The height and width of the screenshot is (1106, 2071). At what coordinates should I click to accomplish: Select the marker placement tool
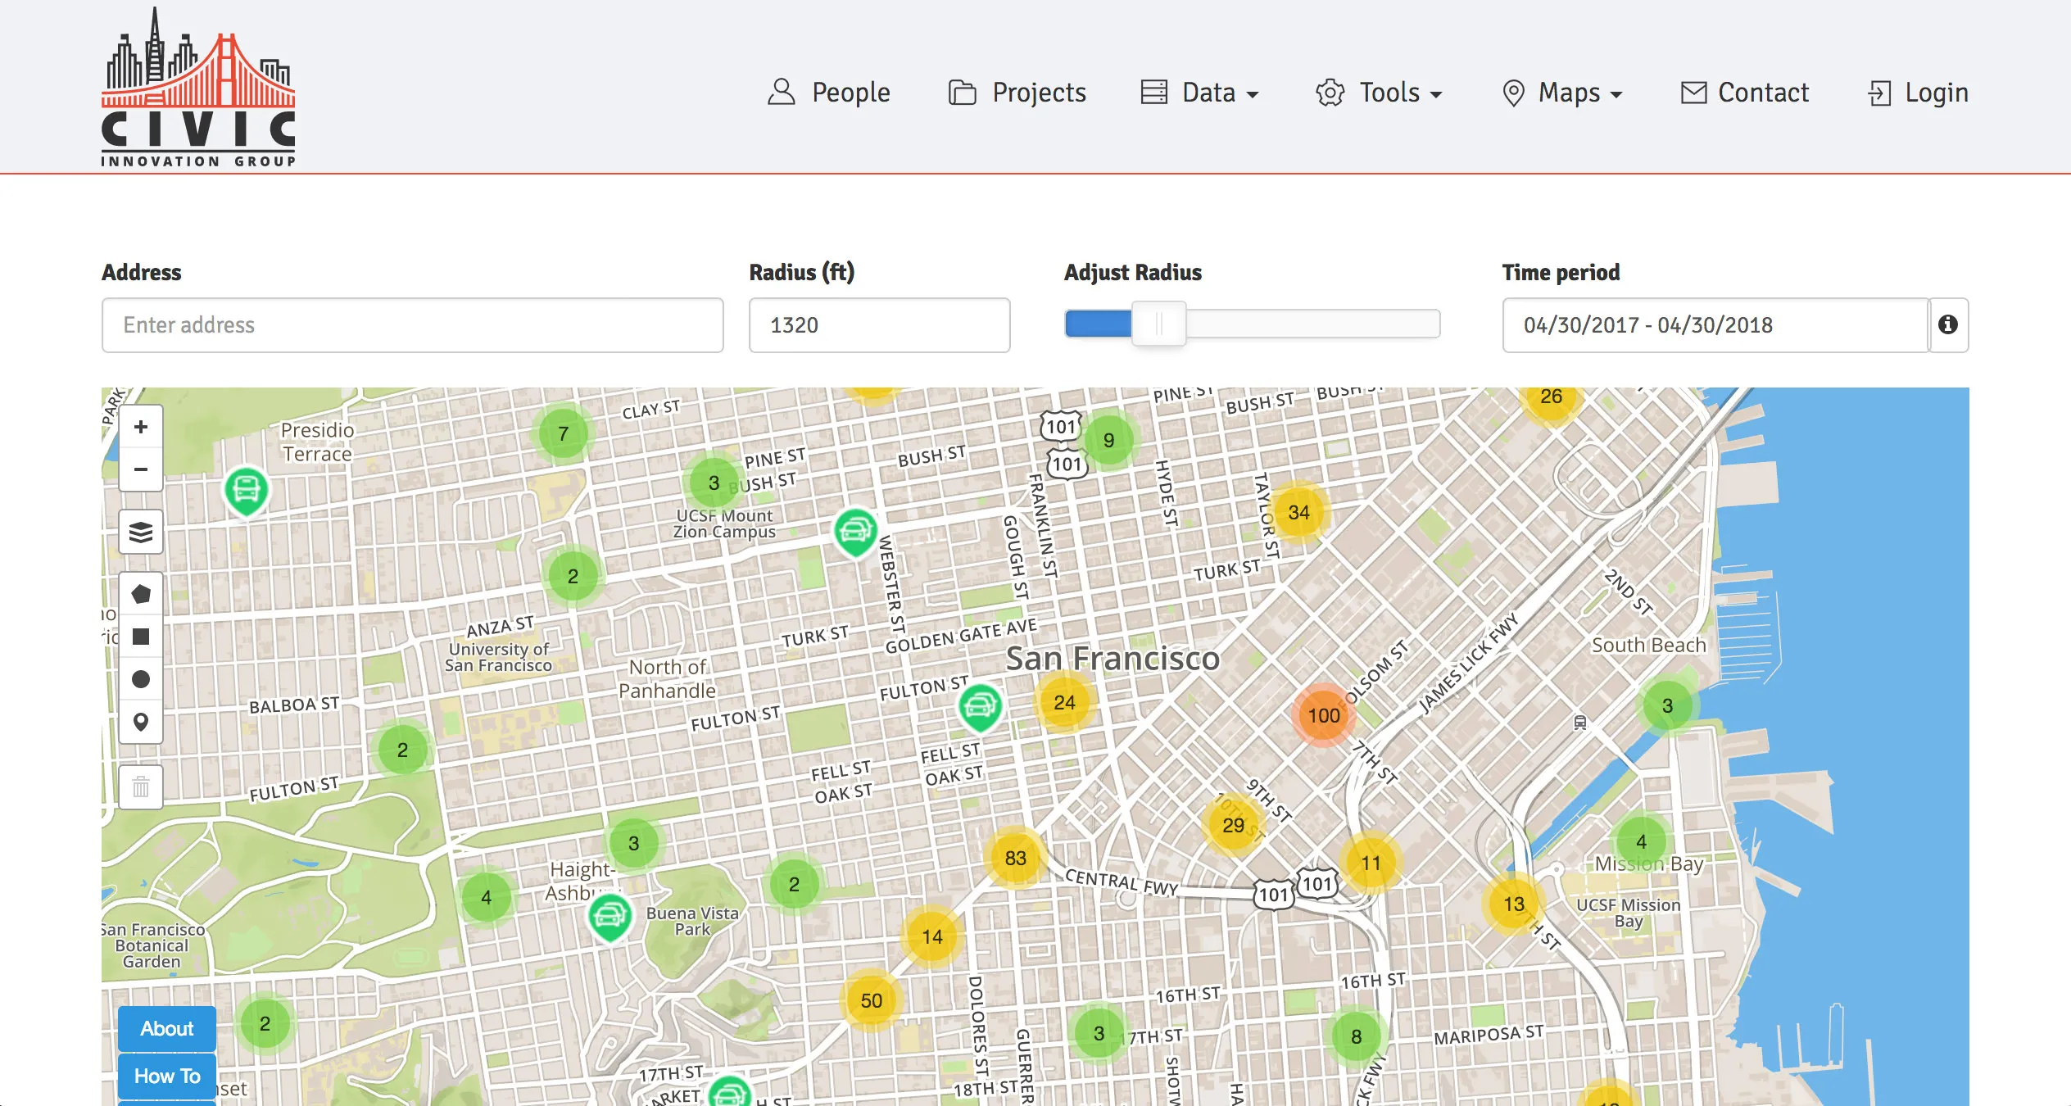(141, 722)
